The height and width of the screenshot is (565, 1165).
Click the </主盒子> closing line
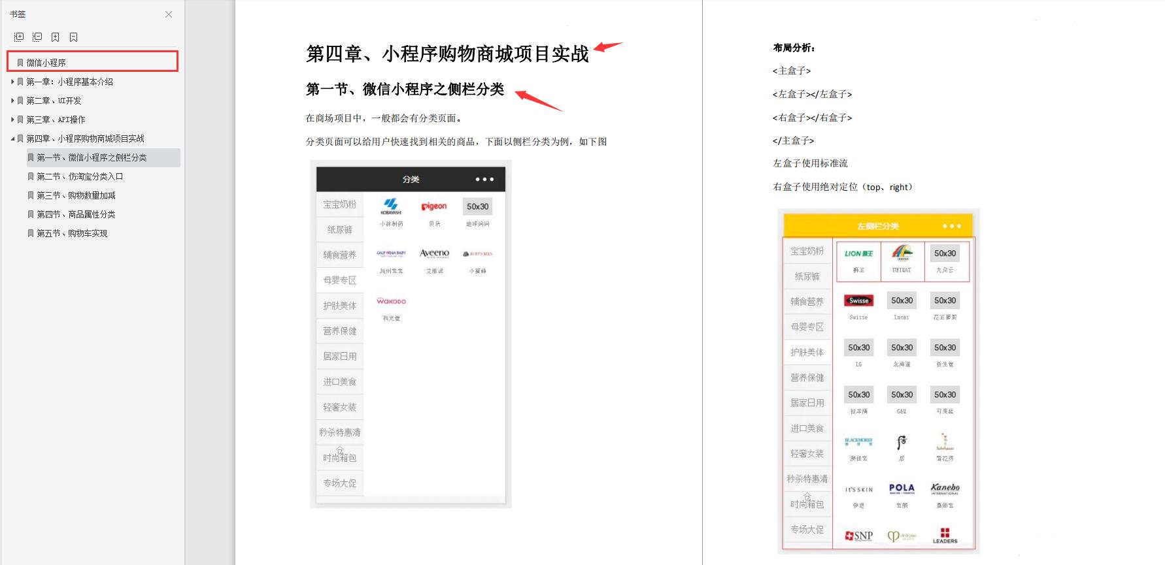pyautogui.click(x=794, y=140)
